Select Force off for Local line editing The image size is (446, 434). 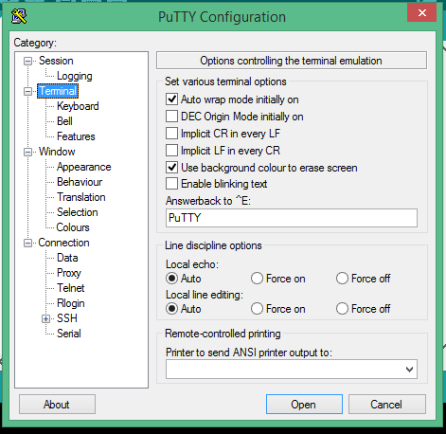pyautogui.click(x=342, y=308)
